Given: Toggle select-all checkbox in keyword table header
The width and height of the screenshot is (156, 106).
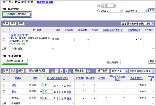Looking at the screenshot, I should [x=4, y=78].
